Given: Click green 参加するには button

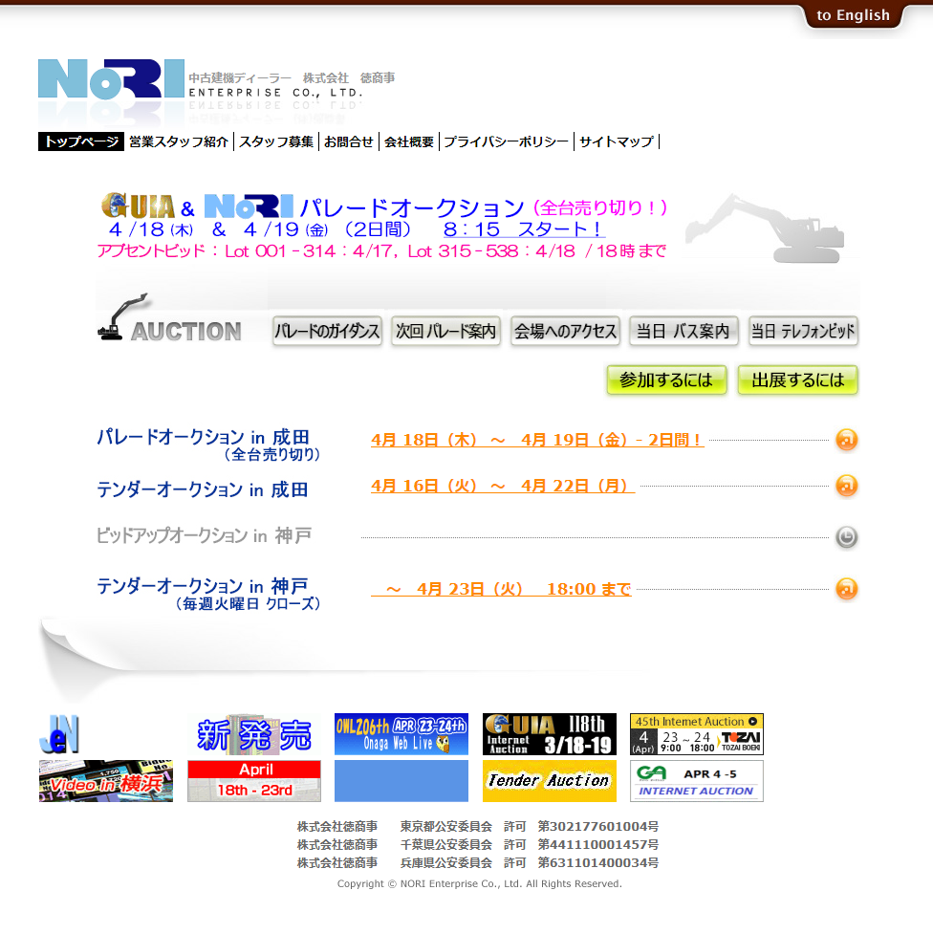Looking at the screenshot, I should point(666,380).
